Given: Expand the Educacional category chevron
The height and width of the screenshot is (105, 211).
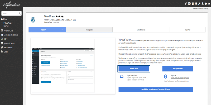Looking at the screenshot, I should pos(22,48).
